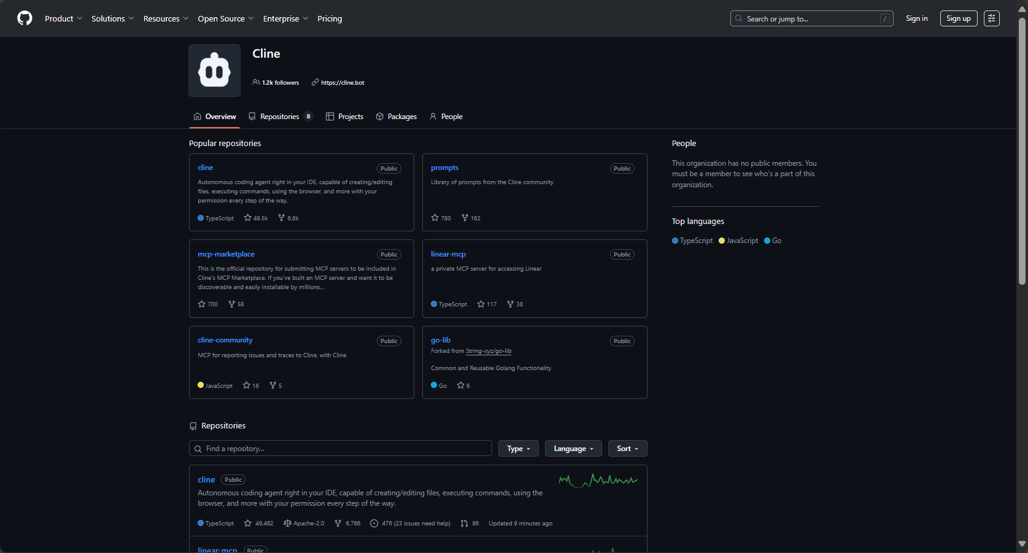Expand the Enterprise menu
Viewport: 1028px width, 553px height.
pos(285,18)
